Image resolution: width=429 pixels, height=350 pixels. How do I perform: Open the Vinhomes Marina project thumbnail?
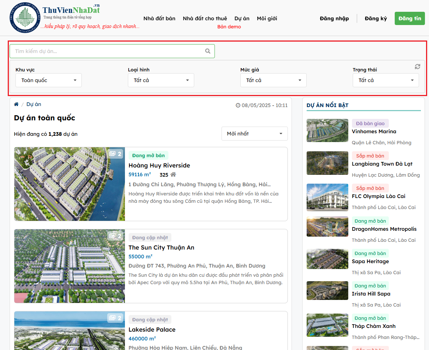click(327, 130)
